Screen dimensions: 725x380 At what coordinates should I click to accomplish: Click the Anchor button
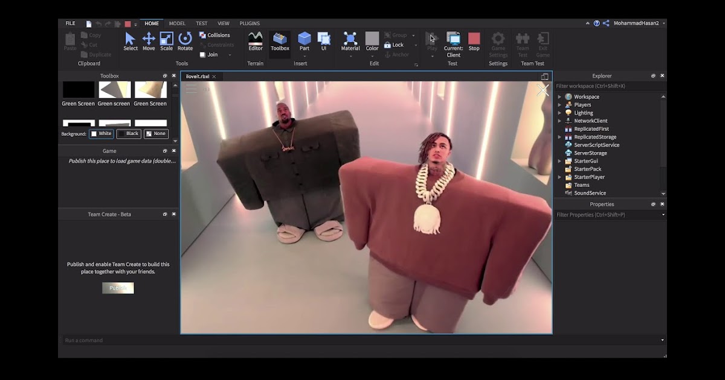(x=396, y=54)
